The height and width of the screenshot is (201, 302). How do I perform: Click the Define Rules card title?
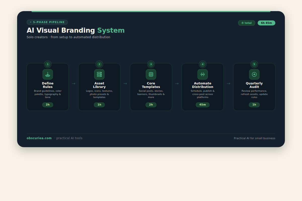click(x=48, y=85)
